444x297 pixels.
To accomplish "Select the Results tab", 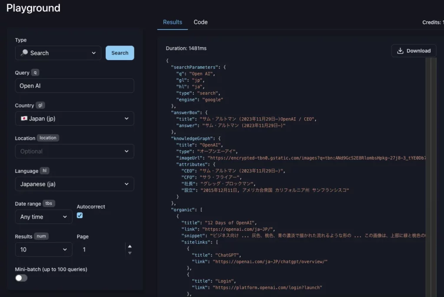I will click(172, 22).
